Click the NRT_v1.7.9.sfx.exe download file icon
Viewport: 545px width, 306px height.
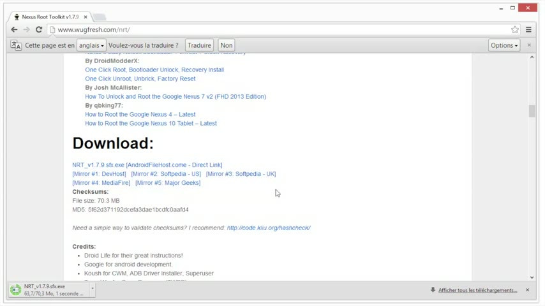[x=16, y=289]
